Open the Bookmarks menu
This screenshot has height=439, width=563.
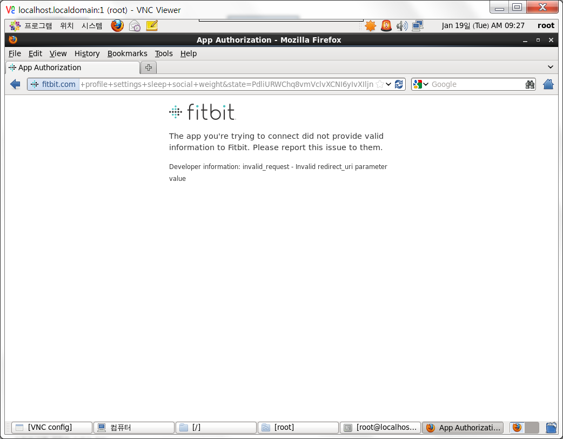click(127, 53)
